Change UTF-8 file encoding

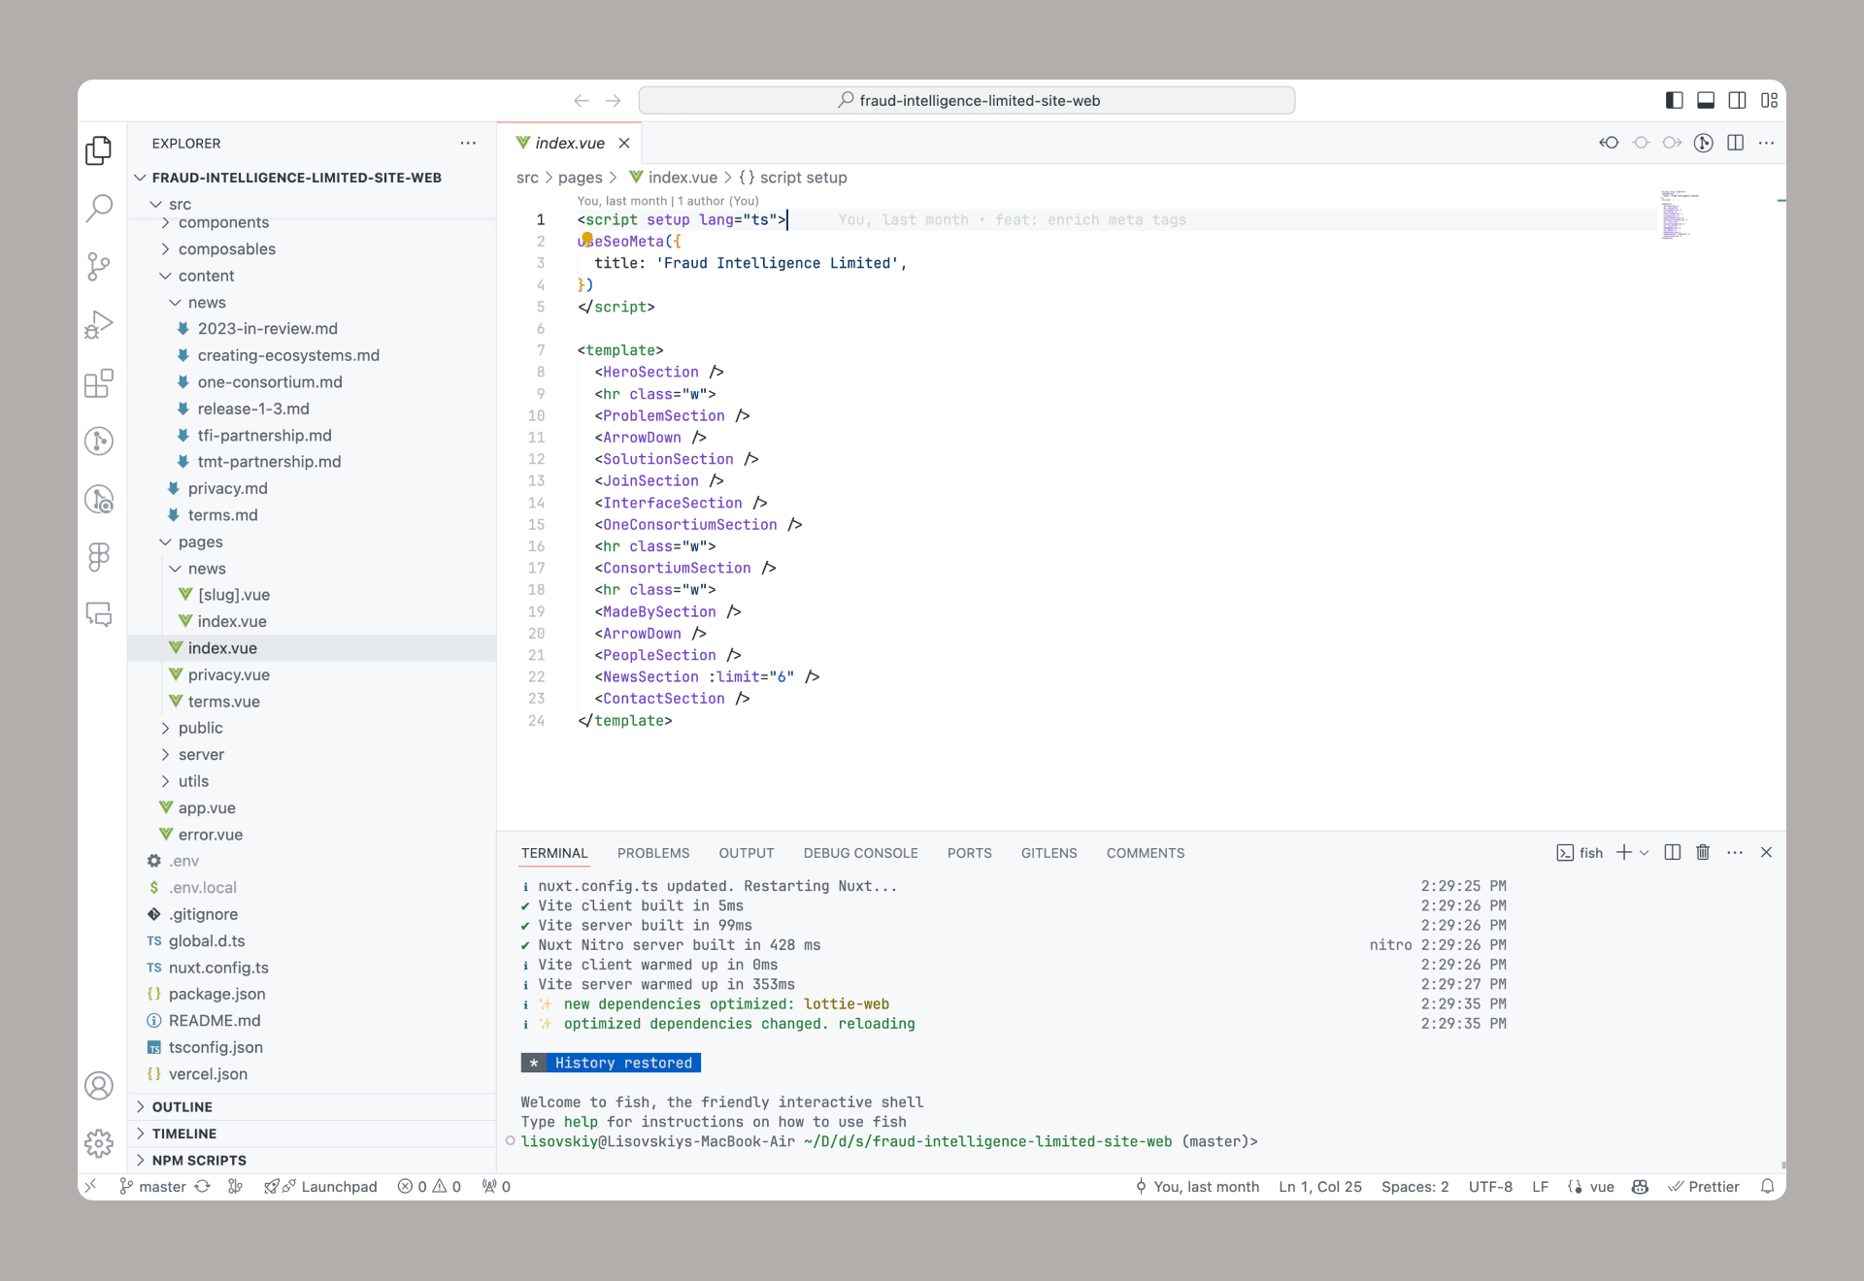(1490, 1186)
